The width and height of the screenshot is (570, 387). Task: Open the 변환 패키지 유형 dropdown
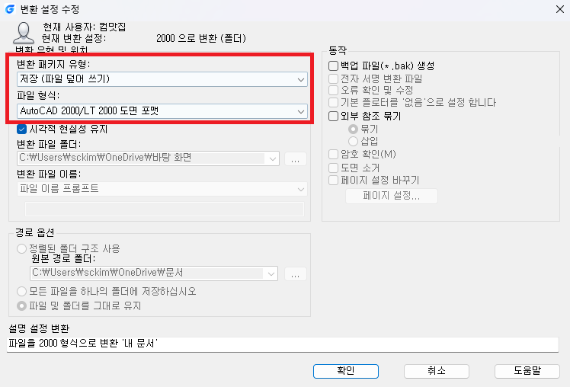tap(162, 79)
